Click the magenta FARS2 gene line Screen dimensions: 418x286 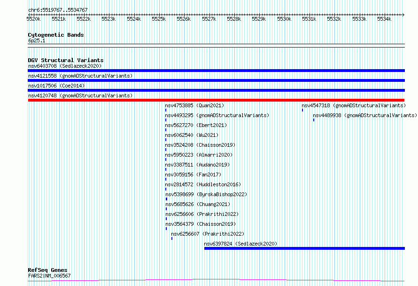click(x=216, y=280)
